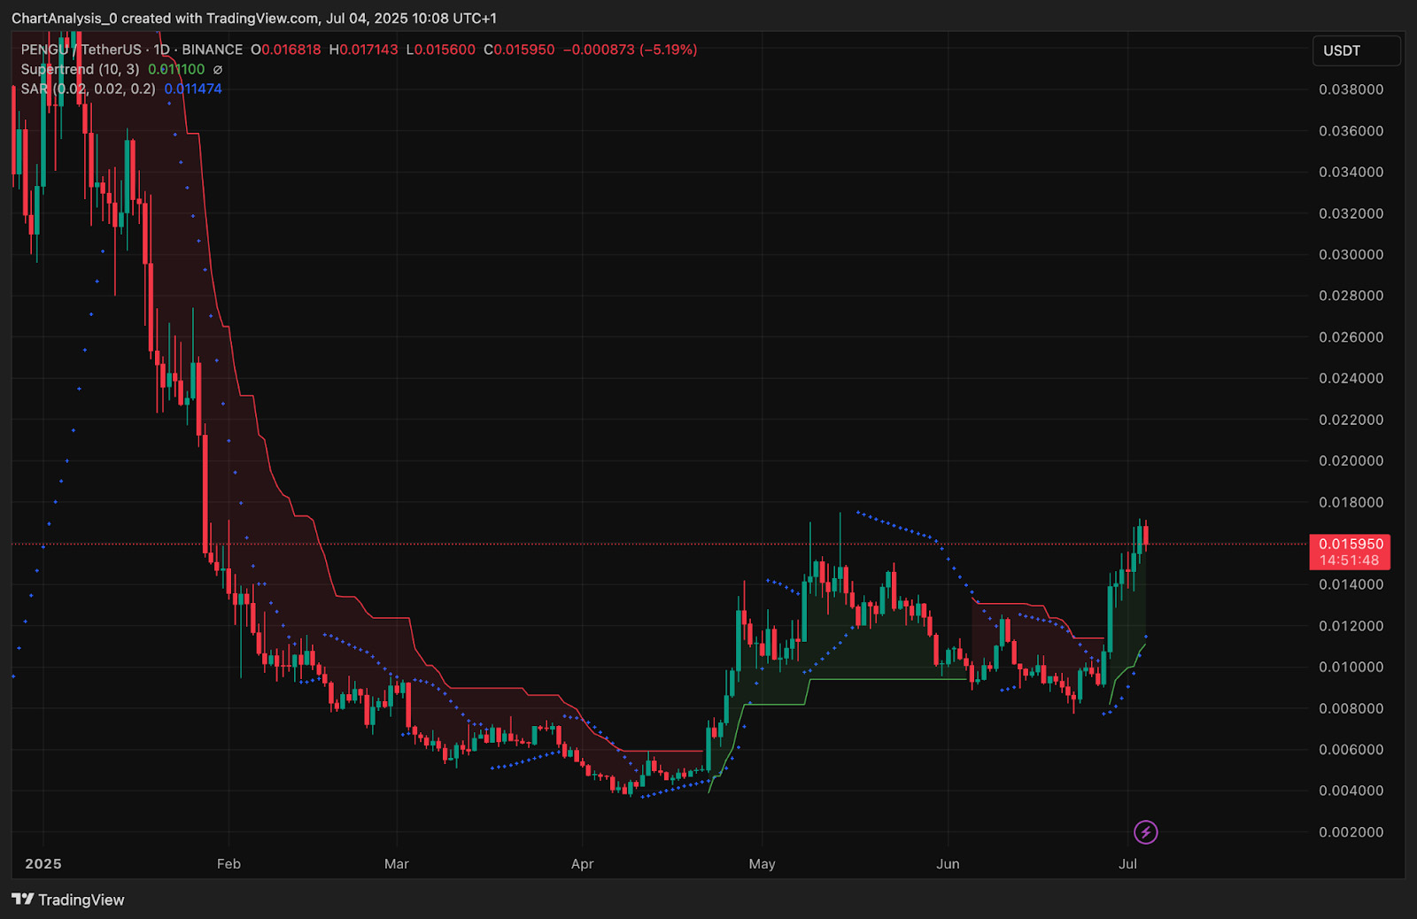Click the 2025 year label on time axis
This screenshot has height=919, width=1417.
click(43, 864)
